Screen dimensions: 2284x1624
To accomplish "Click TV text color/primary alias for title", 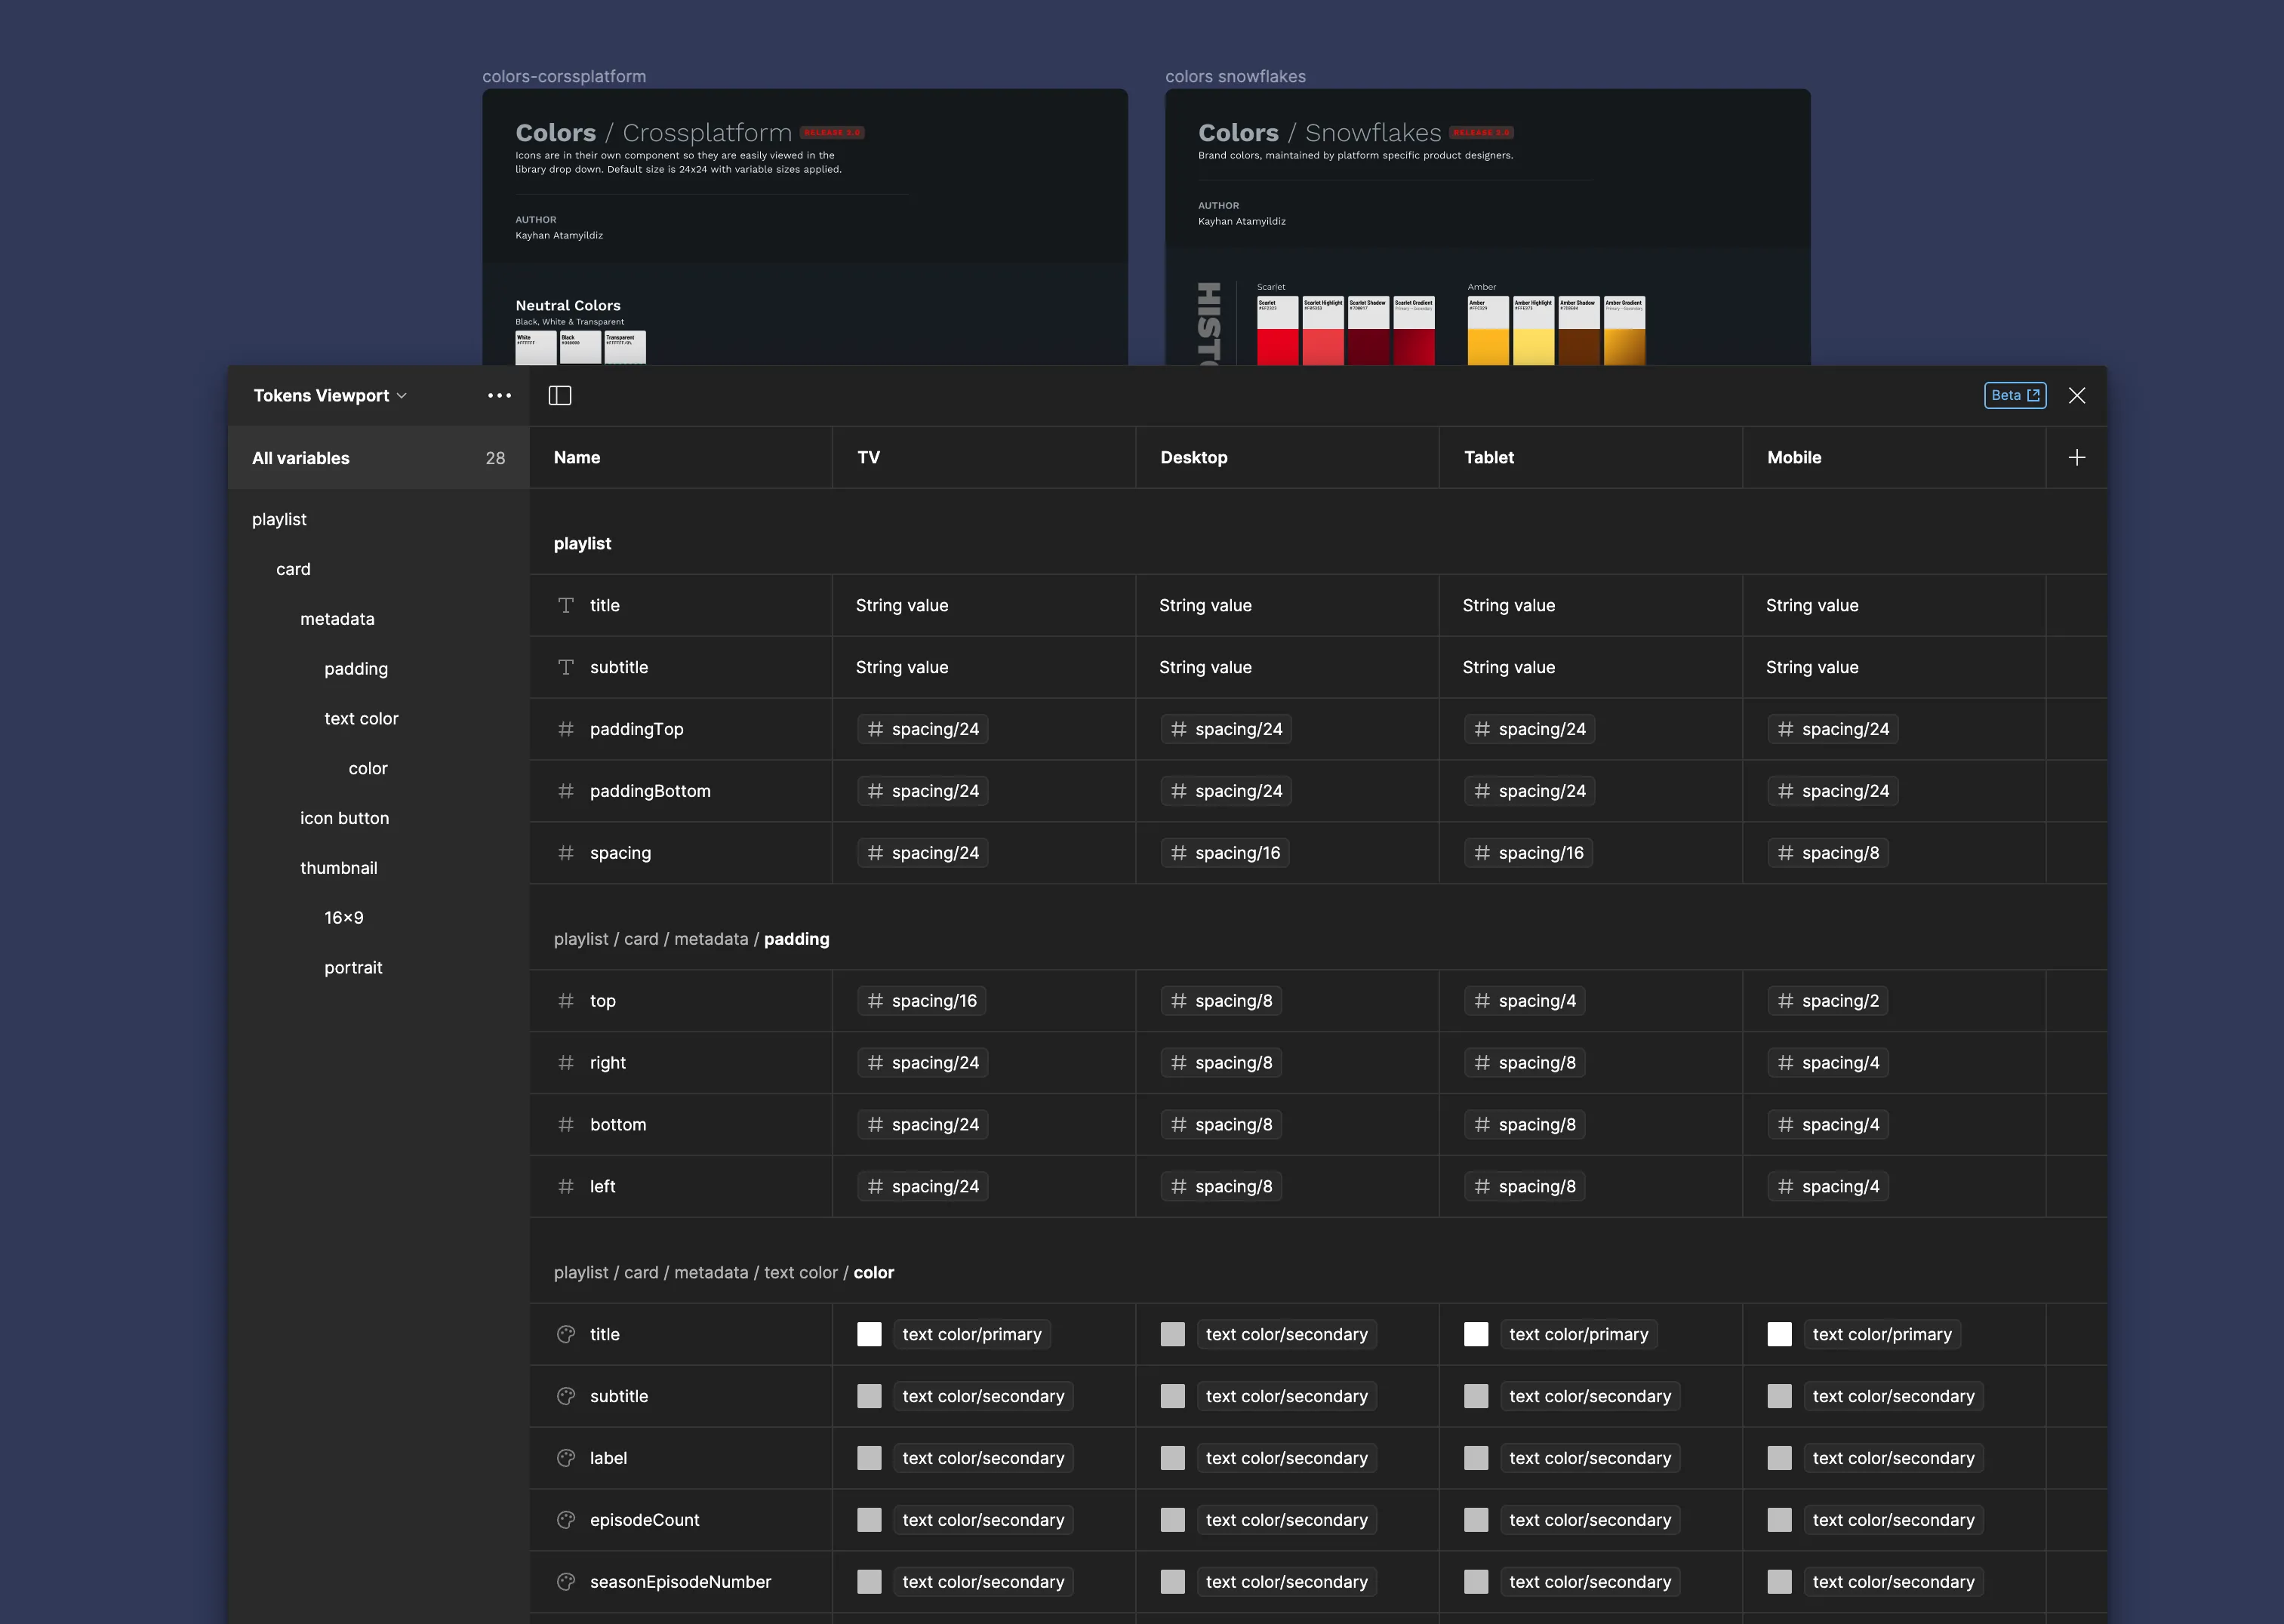I will click(x=972, y=1335).
